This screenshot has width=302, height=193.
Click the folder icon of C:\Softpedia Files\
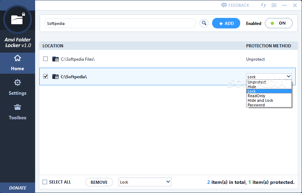coord(55,59)
